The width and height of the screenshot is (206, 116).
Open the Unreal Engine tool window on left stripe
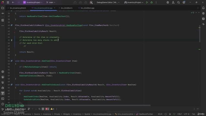point(3,77)
